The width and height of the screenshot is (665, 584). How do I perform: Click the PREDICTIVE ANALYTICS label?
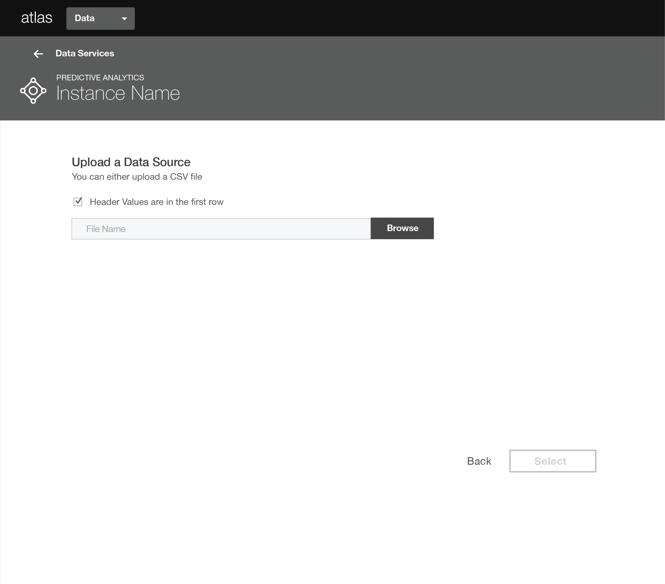(x=100, y=78)
